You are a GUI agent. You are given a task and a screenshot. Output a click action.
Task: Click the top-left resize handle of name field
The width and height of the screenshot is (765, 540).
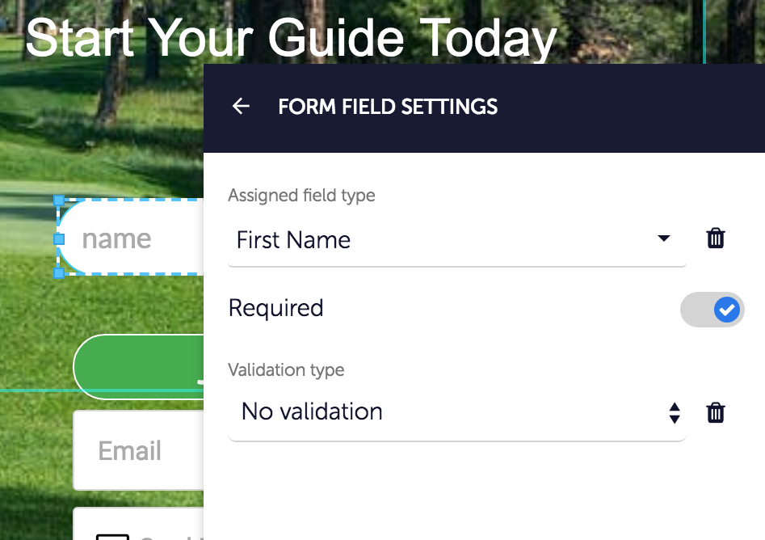pos(58,200)
